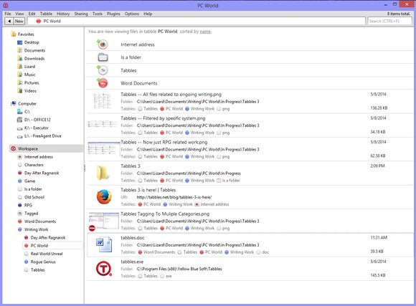
Task: Click the Tabbles 3 folder icon
Action: pyautogui.click(x=103, y=173)
